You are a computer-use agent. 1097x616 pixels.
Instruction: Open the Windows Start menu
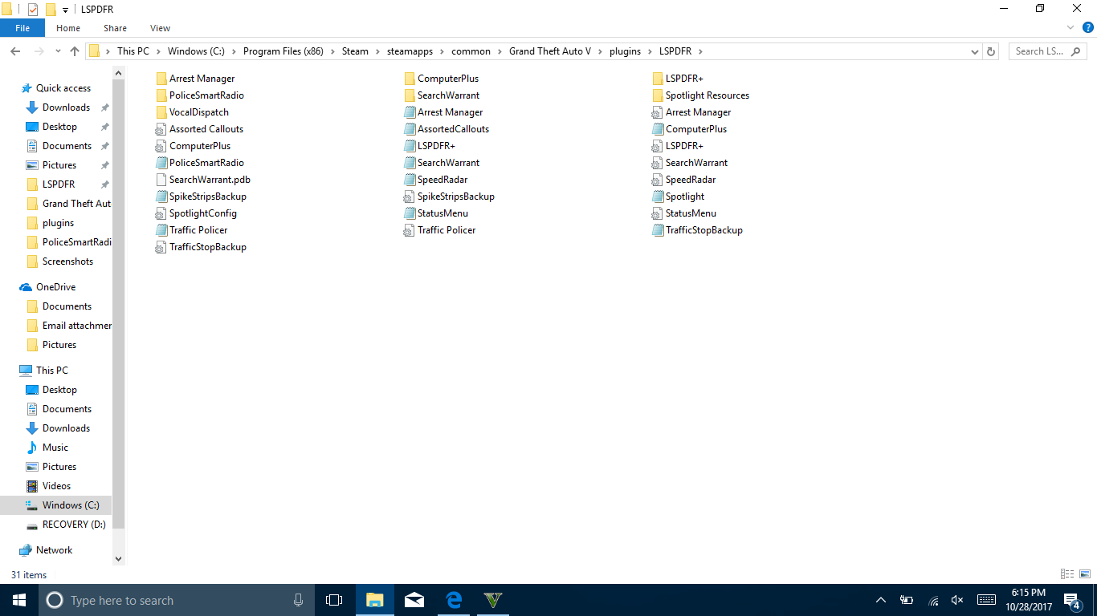click(18, 600)
